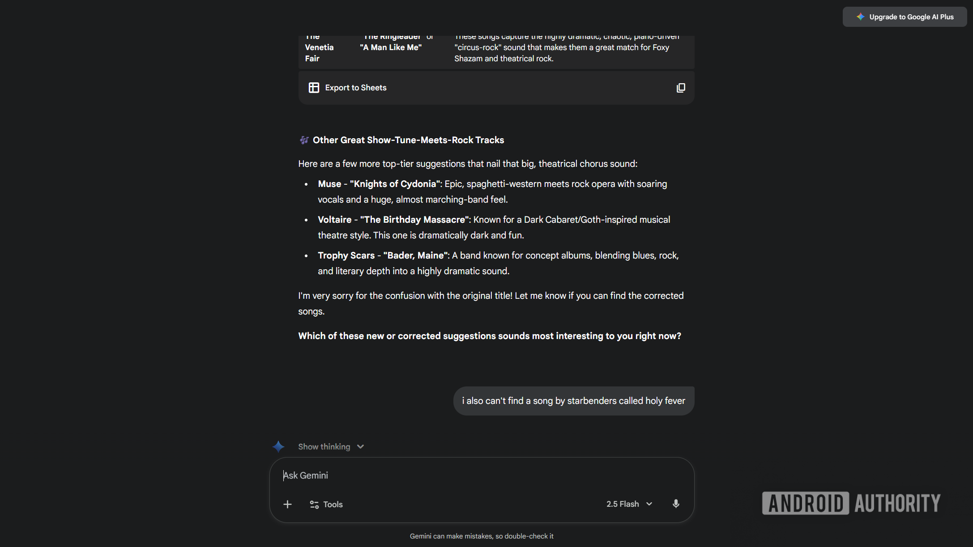Open the Tools menu

[x=333, y=505]
